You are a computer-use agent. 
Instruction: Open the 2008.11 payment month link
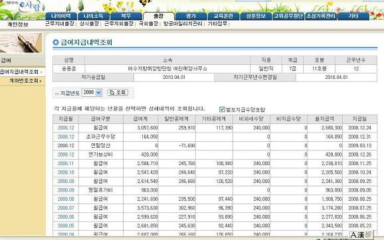[x=66, y=163]
